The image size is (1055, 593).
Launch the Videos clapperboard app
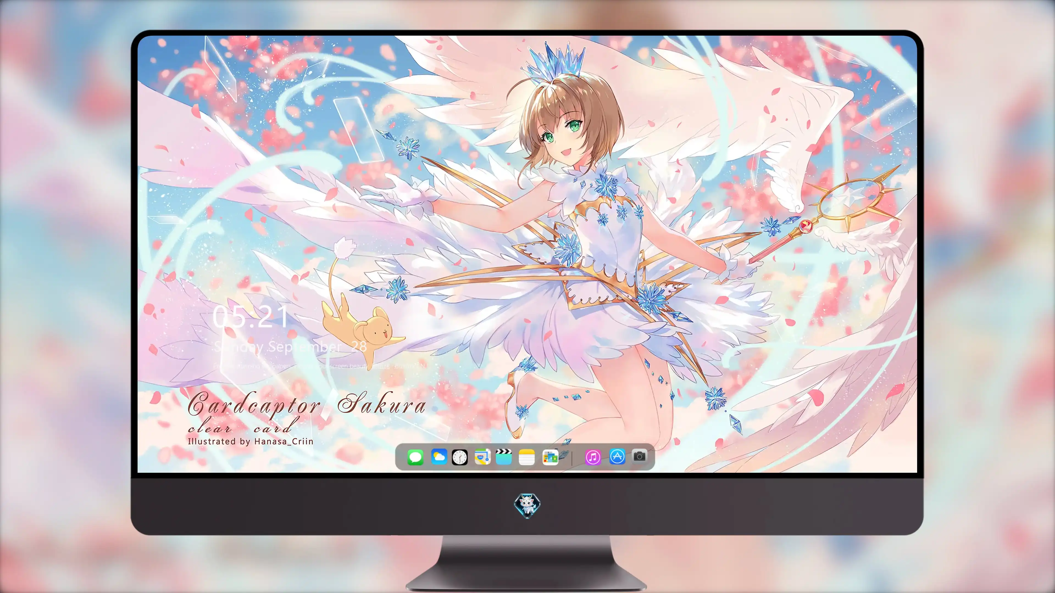pos(504,457)
